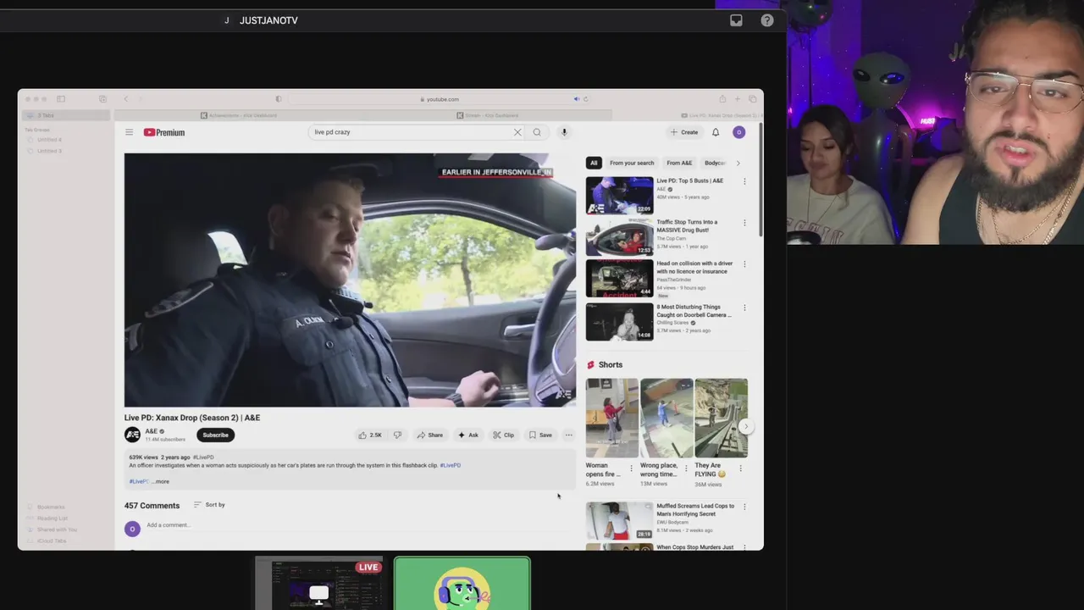Open options for Wrong place short
This screenshot has height=610, width=1084.
[686, 469]
